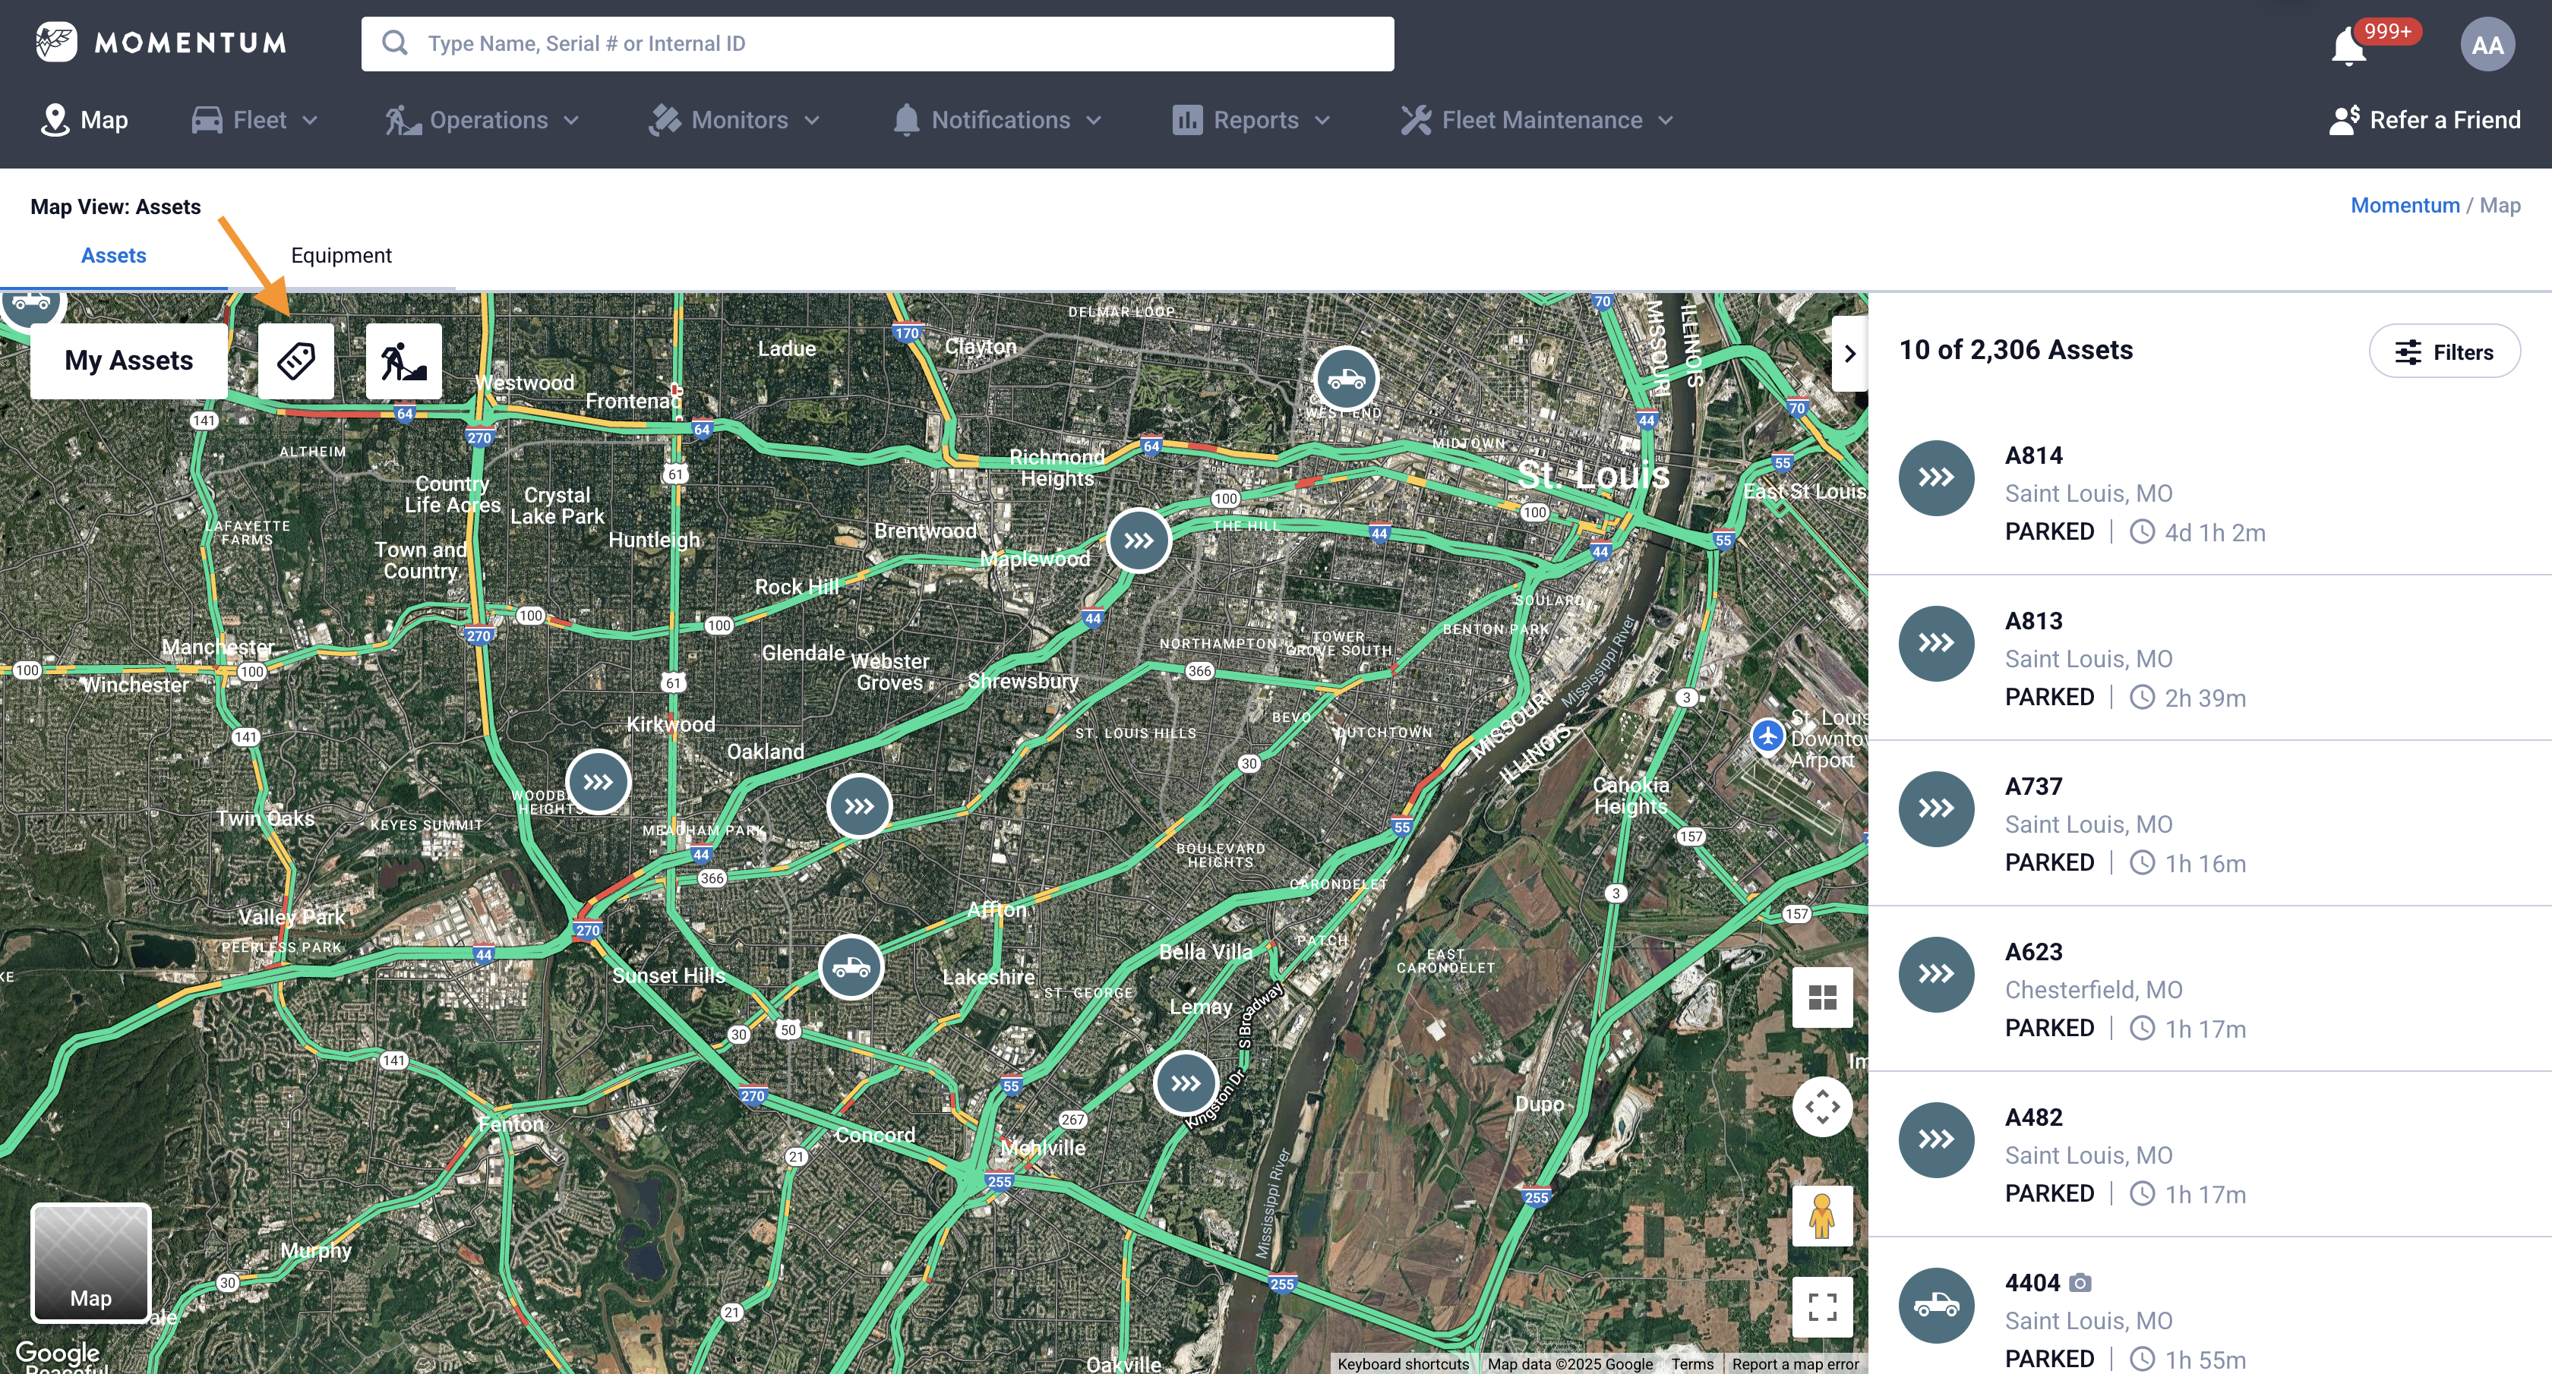The image size is (2552, 1374).
Task: Open the AA user avatar
Action: click(2487, 45)
